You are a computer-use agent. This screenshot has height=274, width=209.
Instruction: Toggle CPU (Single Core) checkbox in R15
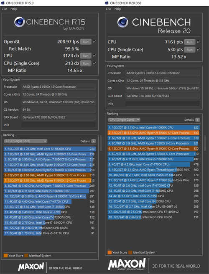tap(94, 63)
